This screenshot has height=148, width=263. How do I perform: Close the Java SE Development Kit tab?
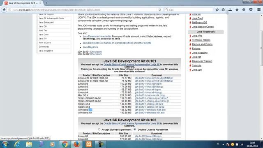(40, 3)
